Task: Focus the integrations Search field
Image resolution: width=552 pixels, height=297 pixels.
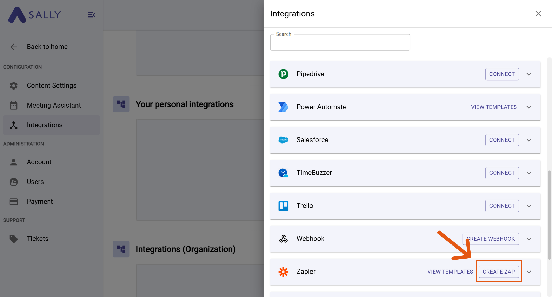Action: pyautogui.click(x=340, y=42)
